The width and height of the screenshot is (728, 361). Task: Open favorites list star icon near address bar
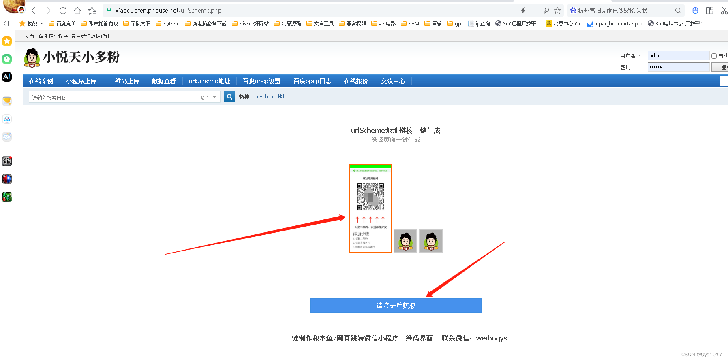coord(92,11)
